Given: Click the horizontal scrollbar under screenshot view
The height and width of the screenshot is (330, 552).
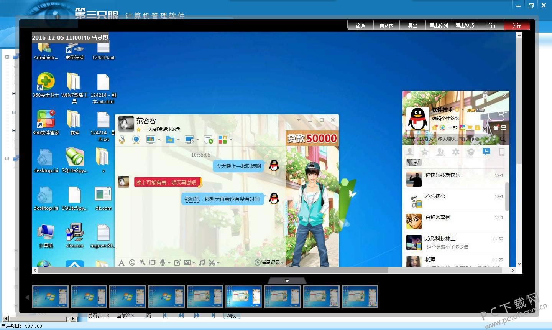Looking at the screenshot, I should pos(214,270).
